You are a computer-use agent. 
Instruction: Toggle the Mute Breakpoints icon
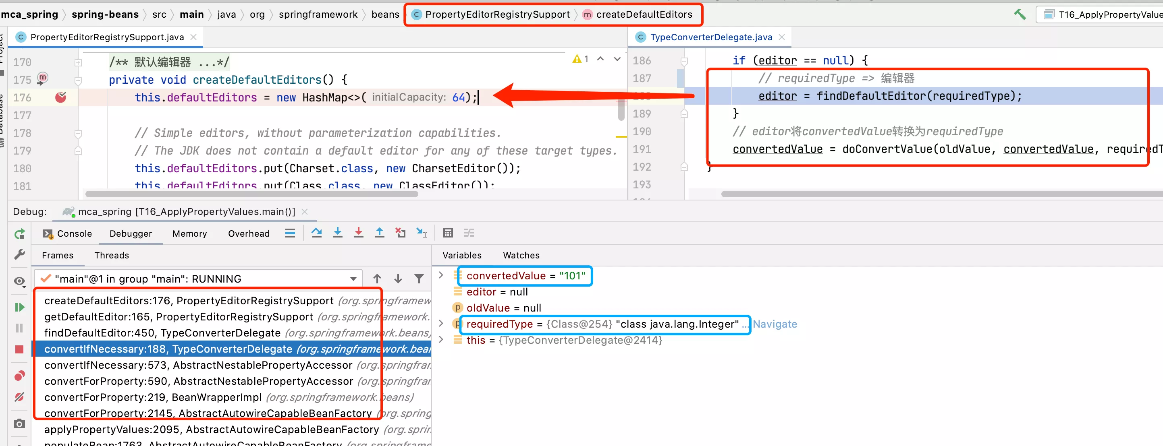tap(19, 397)
